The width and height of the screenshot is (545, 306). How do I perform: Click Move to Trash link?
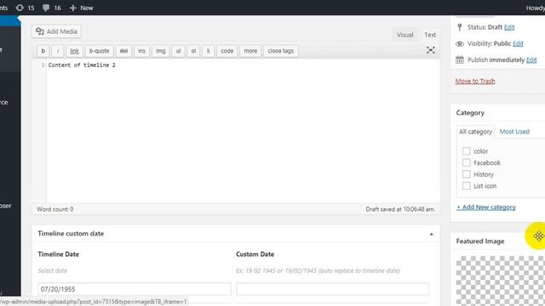point(475,81)
